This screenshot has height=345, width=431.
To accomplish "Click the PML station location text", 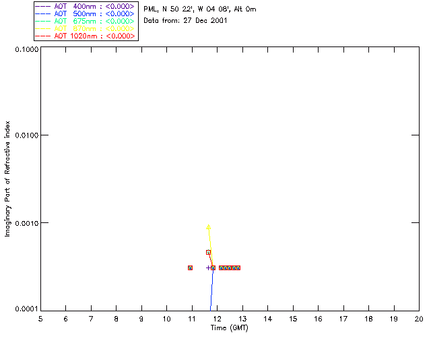I will (200, 9).
